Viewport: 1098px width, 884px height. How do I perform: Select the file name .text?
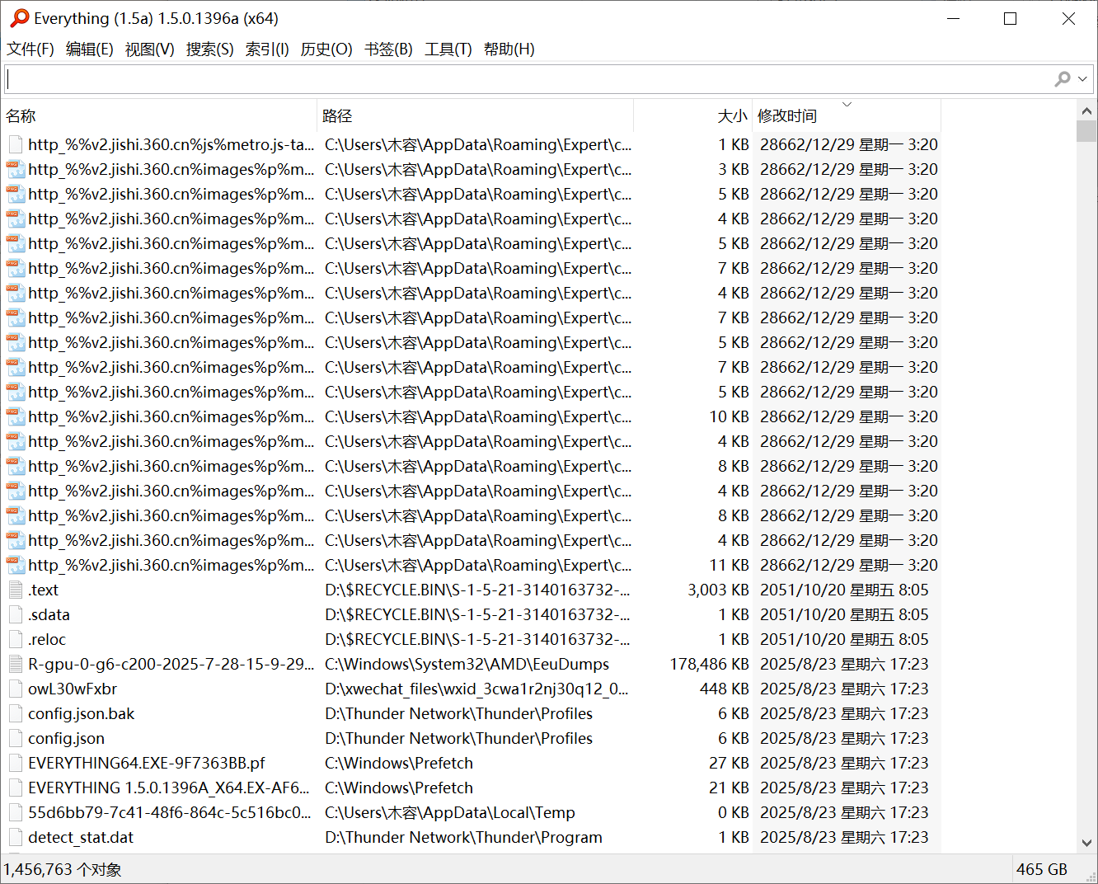(44, 590)
